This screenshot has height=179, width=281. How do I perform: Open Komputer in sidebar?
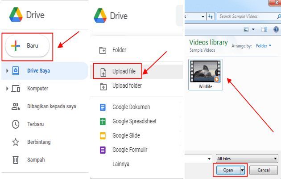[x=37, y=89]
